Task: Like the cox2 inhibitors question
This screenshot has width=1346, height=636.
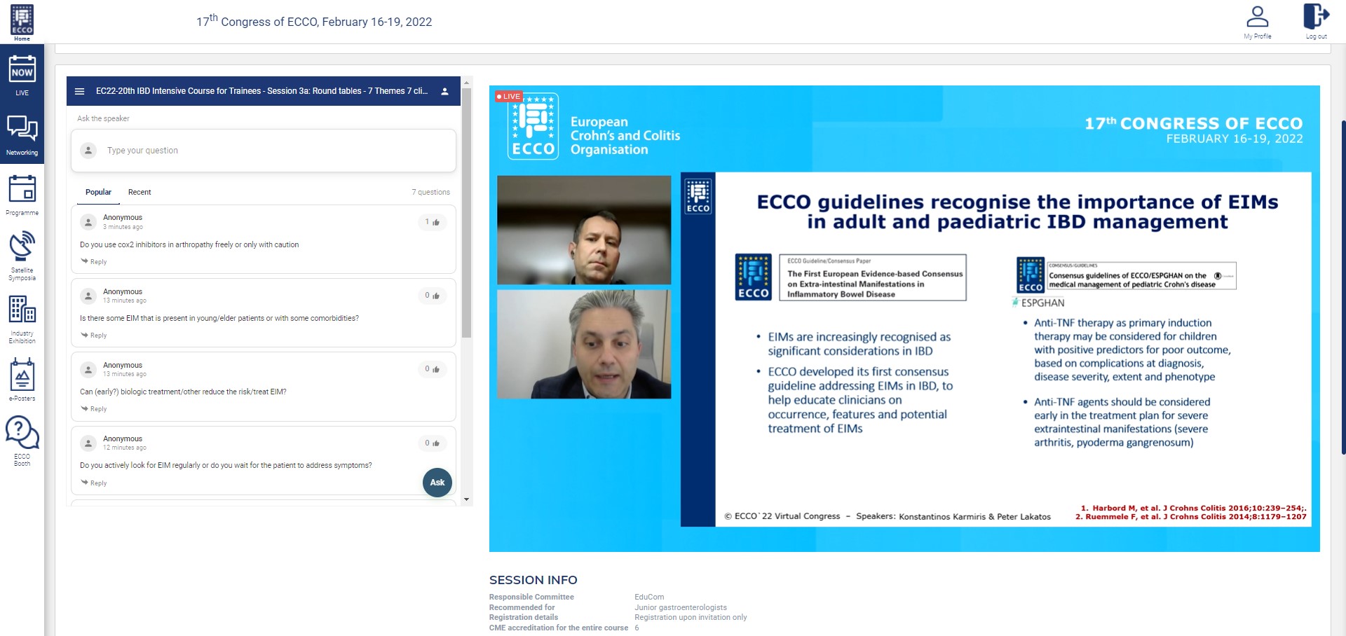Action: click(432, 222)
